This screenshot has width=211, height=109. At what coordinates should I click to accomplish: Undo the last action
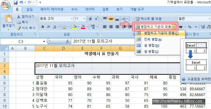coord(21,2)
